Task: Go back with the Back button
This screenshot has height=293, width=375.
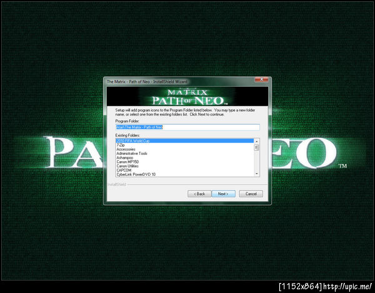Action: 199,194
